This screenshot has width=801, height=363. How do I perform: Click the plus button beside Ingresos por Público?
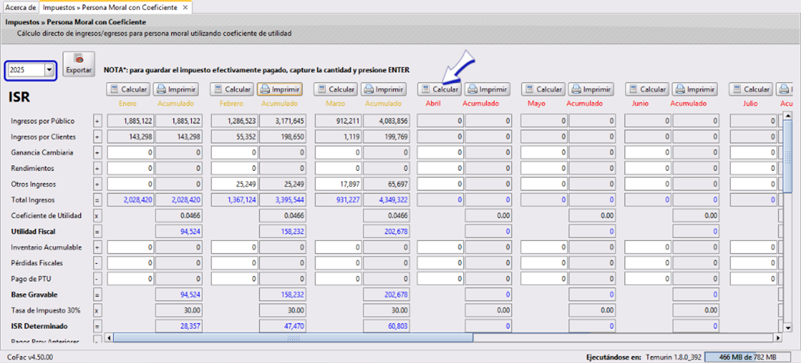(x=98, y=121)
